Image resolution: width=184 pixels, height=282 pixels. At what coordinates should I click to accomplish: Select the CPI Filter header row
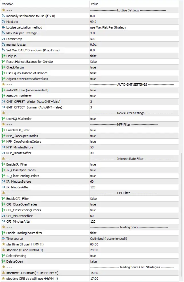(x=89, y=193)
